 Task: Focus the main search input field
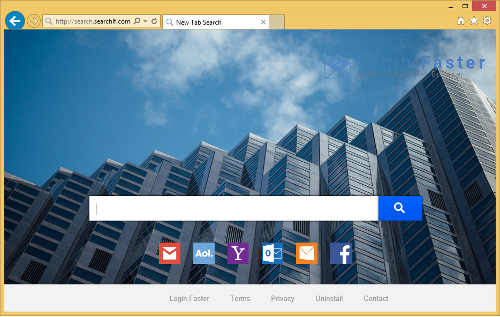(234, 208)
